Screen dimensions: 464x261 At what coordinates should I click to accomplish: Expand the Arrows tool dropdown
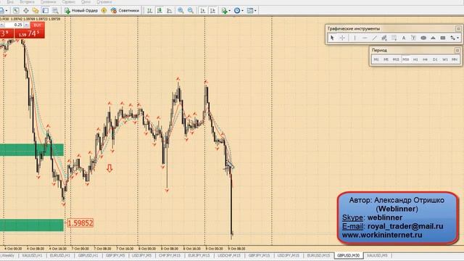tap(457, 38)
